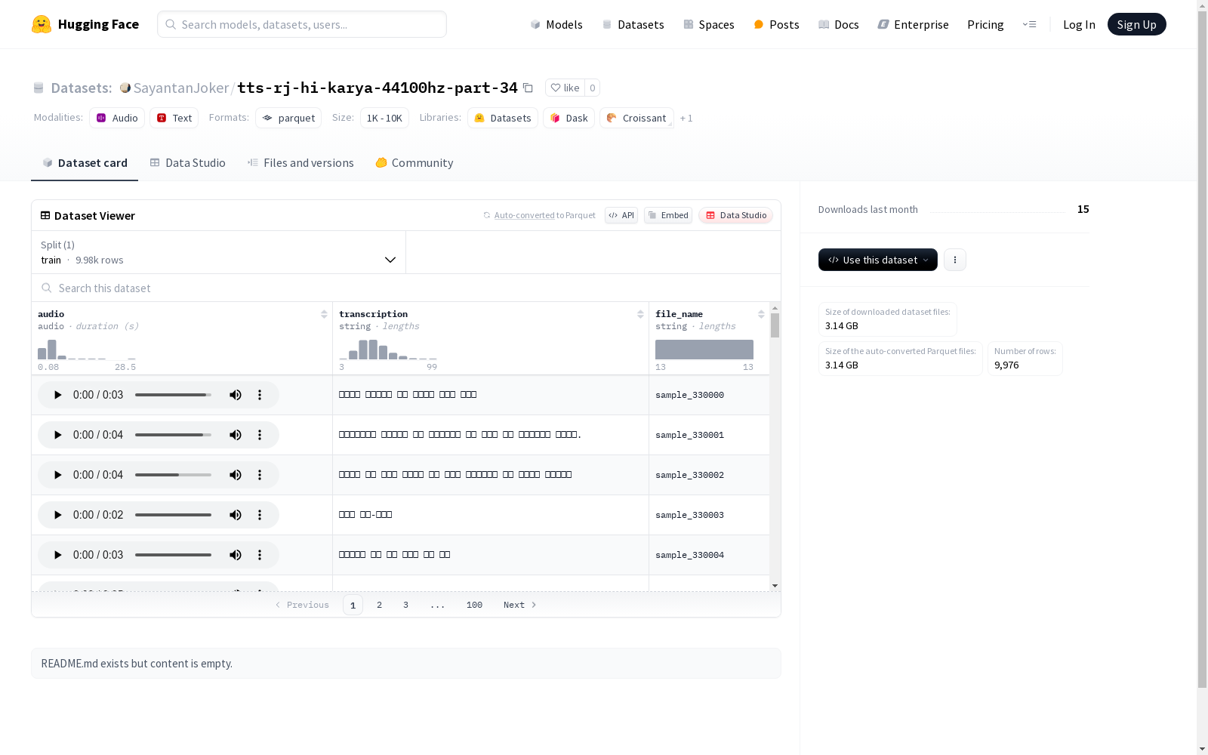Open Data Studio button in viewer header
Screen dimensions: 1208x755
click(735, 215)
